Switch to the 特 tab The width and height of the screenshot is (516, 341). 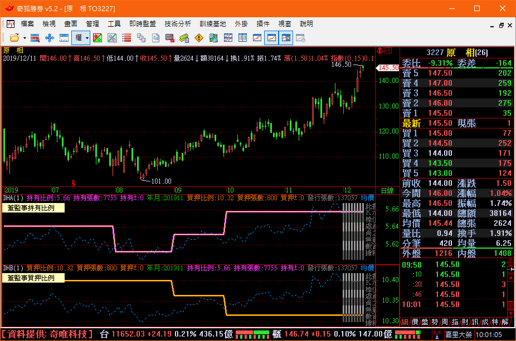pos(495,322)
